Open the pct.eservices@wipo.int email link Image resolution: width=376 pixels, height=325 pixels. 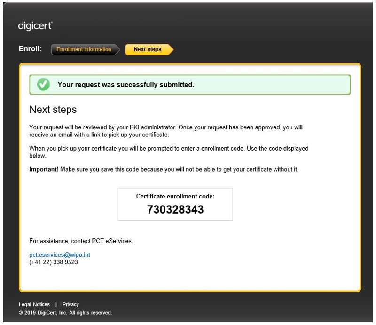(60, 255)
